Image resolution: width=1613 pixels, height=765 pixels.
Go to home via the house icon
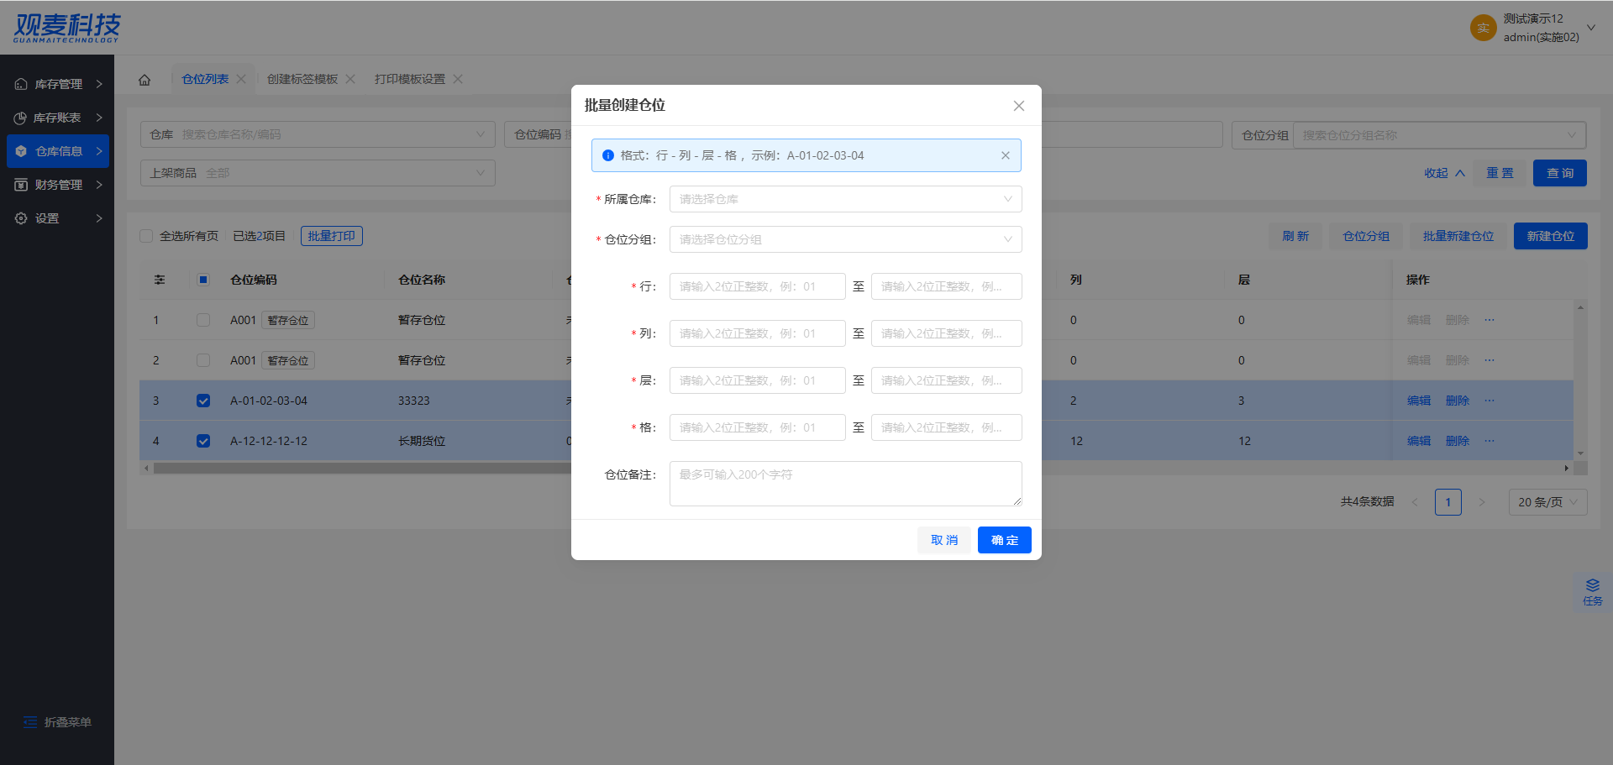[x=144, y=80]
